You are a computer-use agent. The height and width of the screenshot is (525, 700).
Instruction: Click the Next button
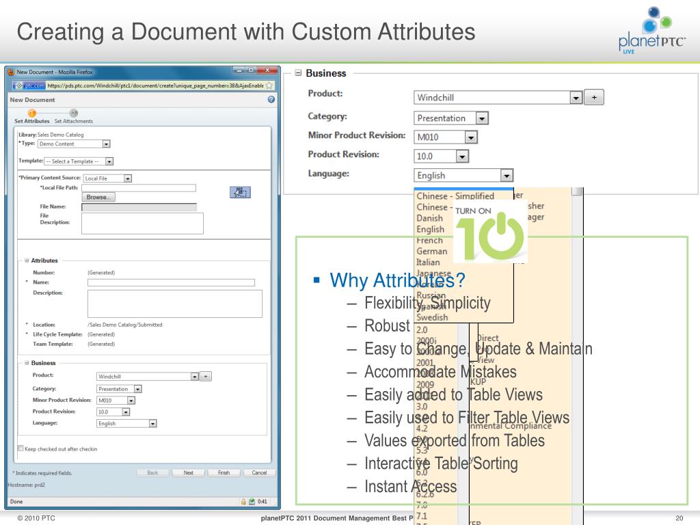pos(189,472)
